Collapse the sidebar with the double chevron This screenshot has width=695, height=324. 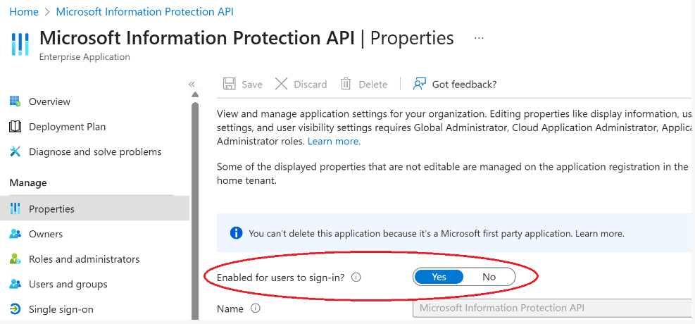click(x=192, y=85)
